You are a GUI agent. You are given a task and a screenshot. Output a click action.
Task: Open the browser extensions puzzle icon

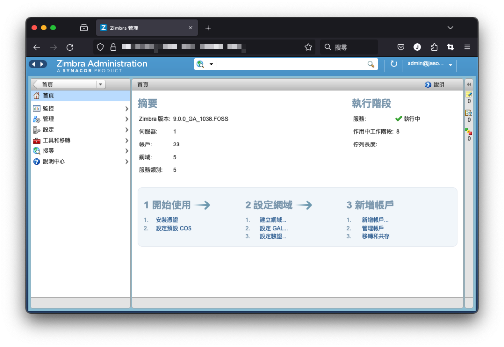tap(434, 47)
